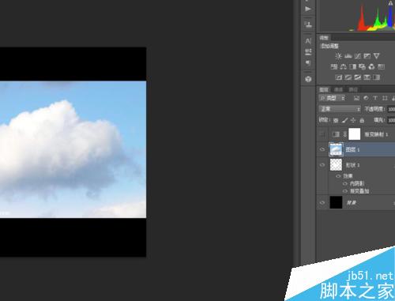This screenshot has height=301, width=395.
Task: Add a Curves adjustment layer
Action: [x=357, y=56]
